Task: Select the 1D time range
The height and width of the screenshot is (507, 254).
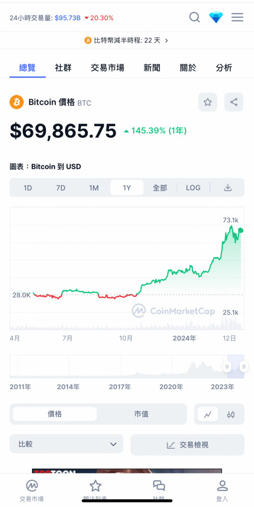Action: pyautogui.click(x=28, y=188)
